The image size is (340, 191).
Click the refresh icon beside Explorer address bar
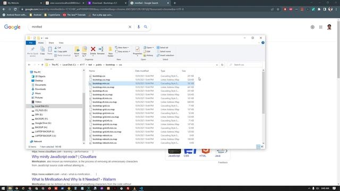[x=222, y=65]
